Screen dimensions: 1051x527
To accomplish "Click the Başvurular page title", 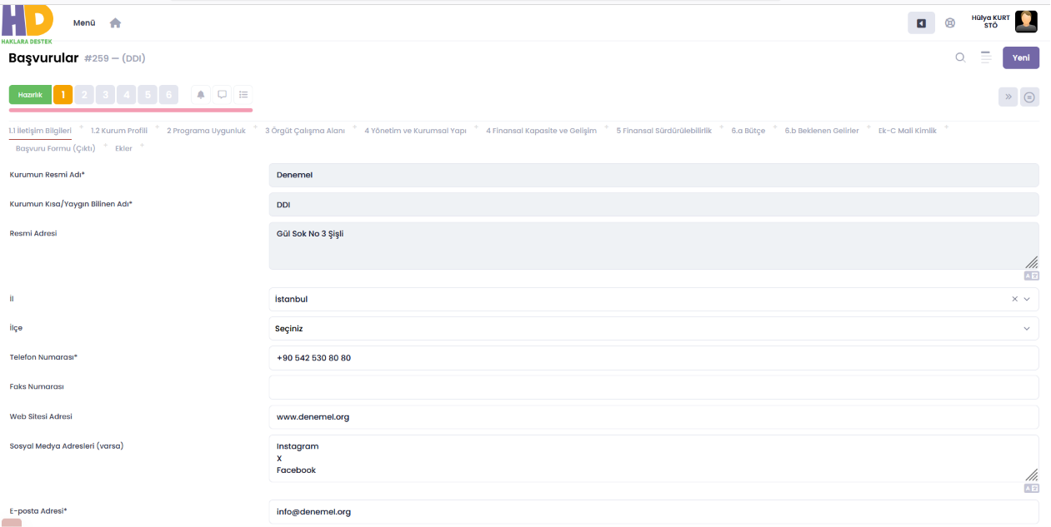I will pos(43,57).
